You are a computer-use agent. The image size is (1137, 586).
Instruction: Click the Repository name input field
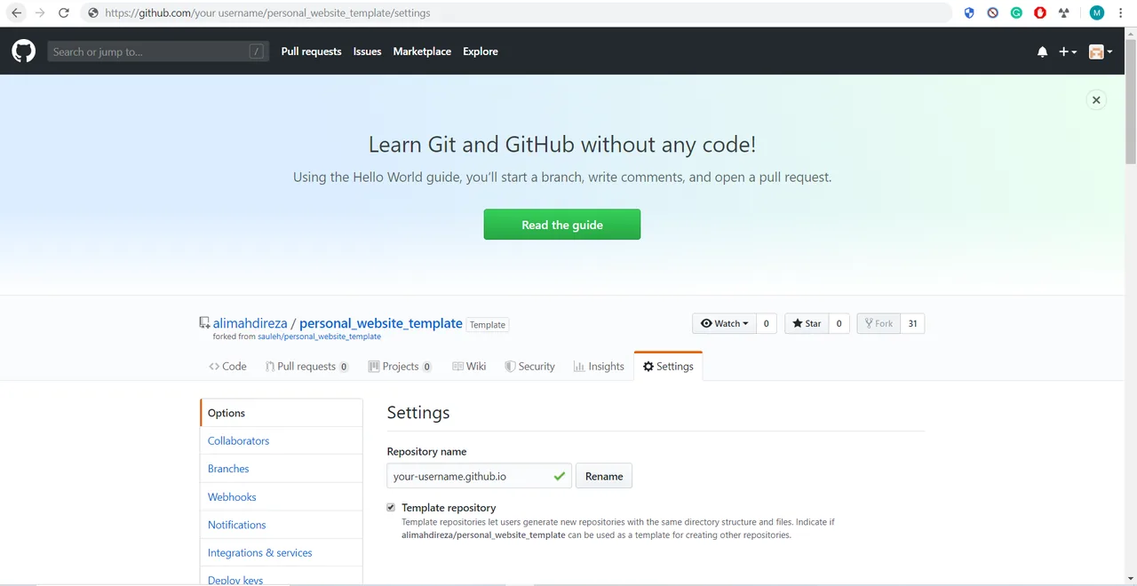(x=479, y=476)
